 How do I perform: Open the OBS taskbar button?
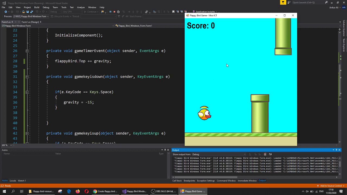[163, 191]
